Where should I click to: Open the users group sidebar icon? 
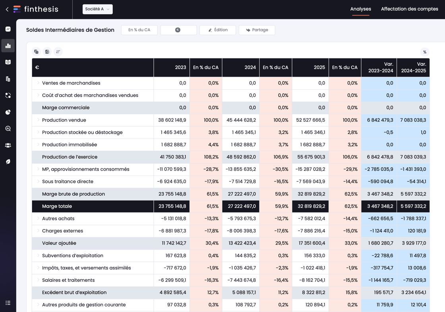[x=8, y=145]
